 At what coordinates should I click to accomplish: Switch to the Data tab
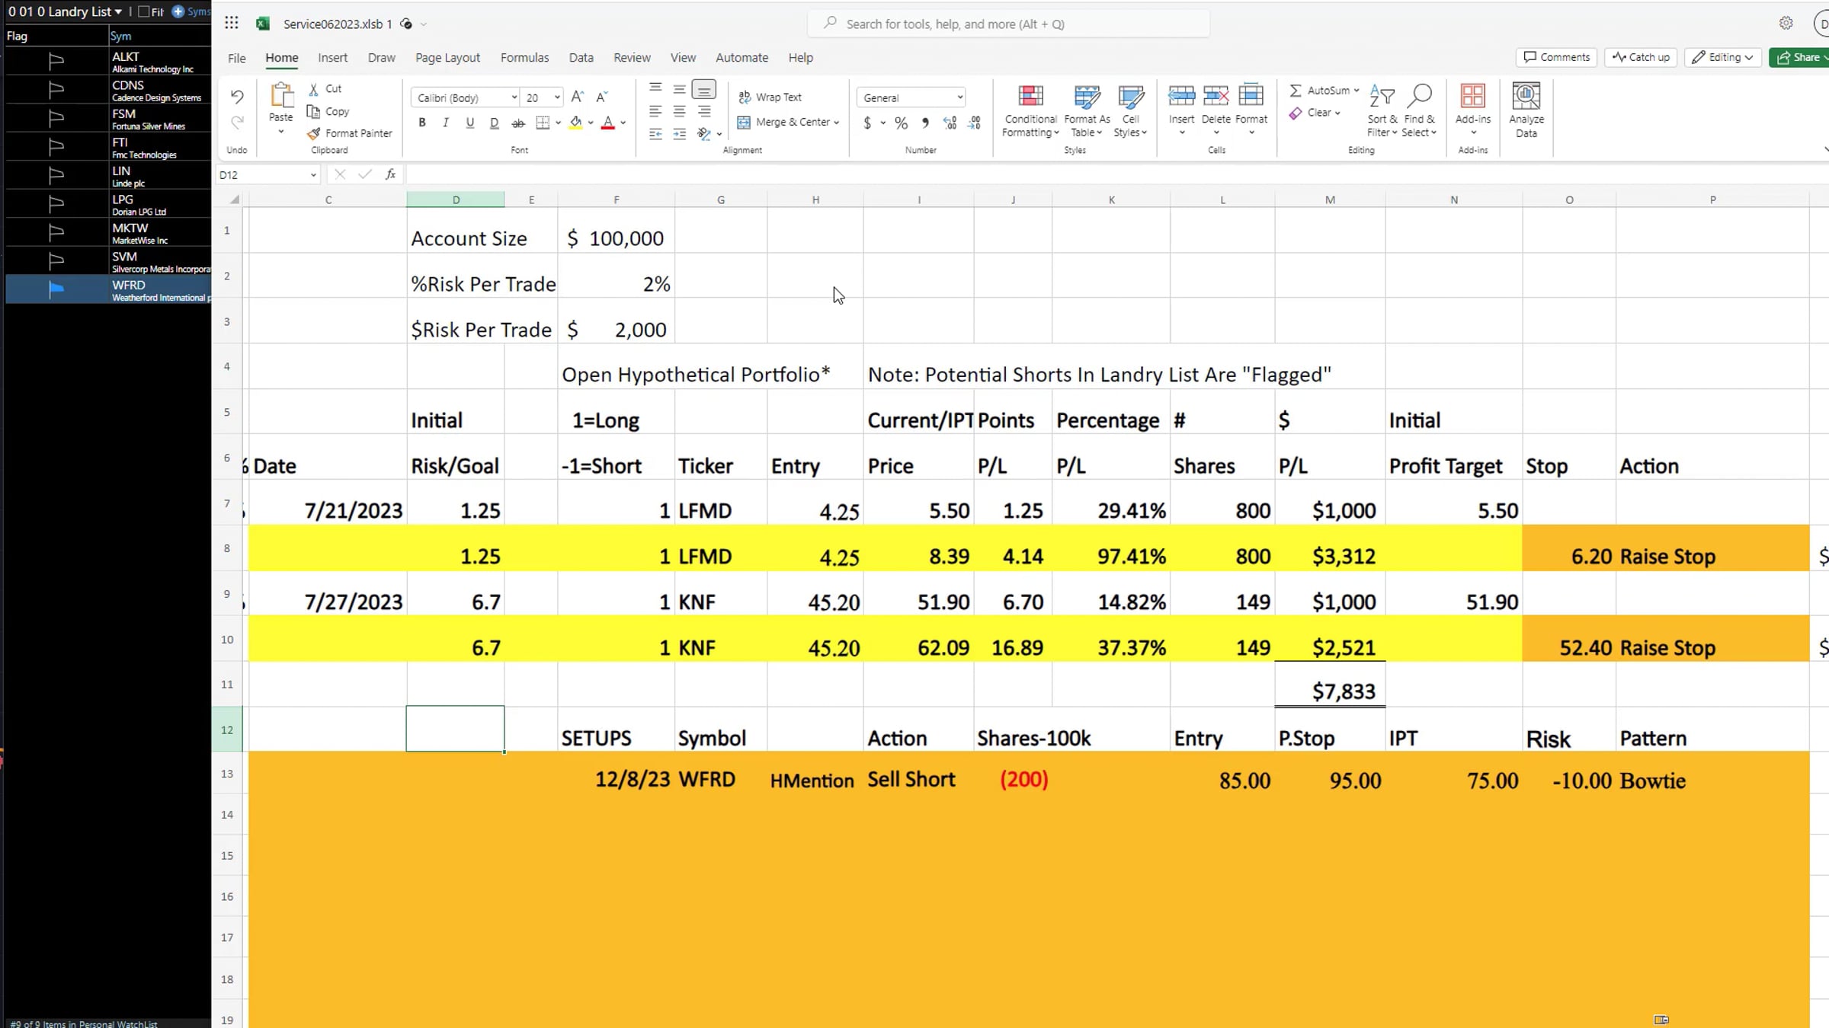tap(581, 57)
